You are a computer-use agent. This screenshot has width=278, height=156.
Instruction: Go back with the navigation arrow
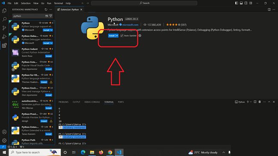tap(83, 3)
